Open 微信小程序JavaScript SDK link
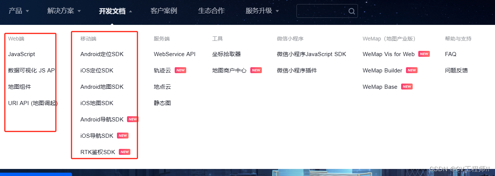 coord(312,54)
